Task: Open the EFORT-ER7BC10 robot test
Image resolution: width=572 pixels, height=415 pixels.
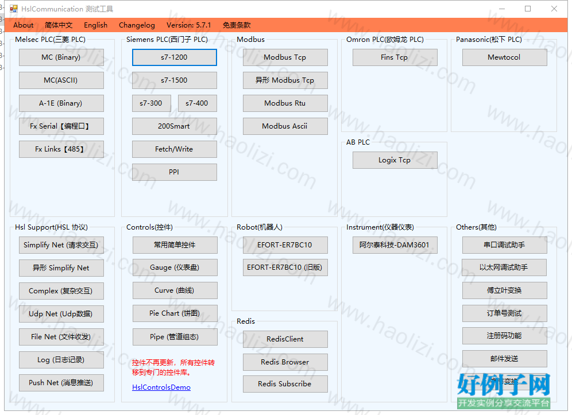Action: [285, 245]
